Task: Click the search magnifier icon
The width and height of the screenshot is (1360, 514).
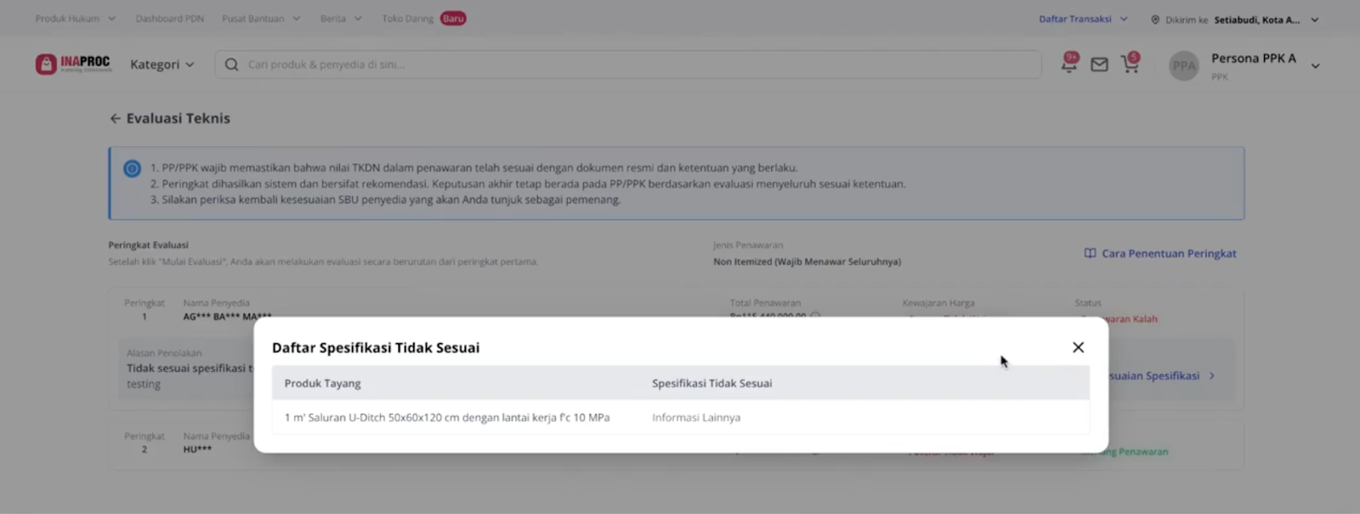Action: tap(231, 65)
